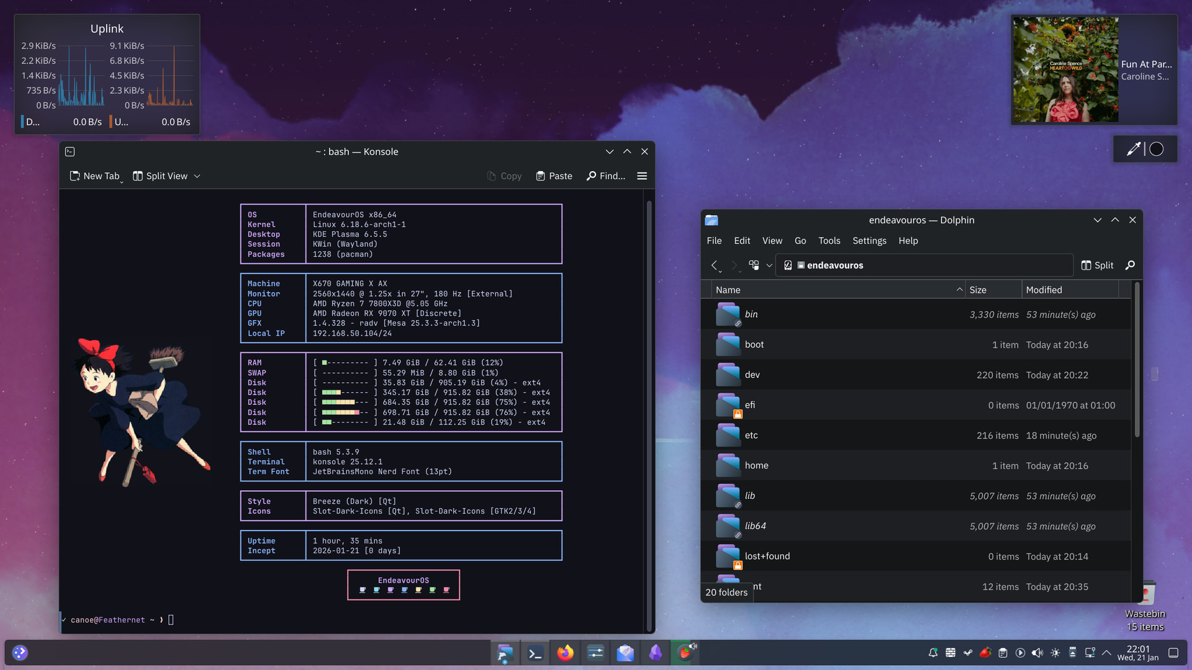The height and width of the screenshot is (670, 1192).
Task: Click the Dolphin vertical scrollbar
Action: pos(1137,360)
